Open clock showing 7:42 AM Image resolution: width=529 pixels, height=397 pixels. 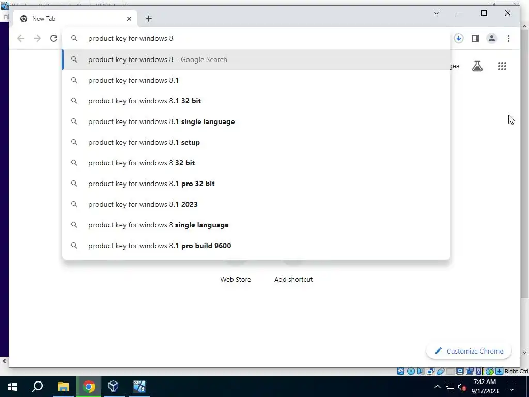coord(485,387)
